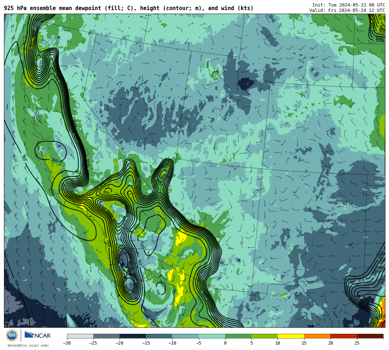
Task: Click the 0 to 5 green colorbar swatch
Action: tap(238, 336)
